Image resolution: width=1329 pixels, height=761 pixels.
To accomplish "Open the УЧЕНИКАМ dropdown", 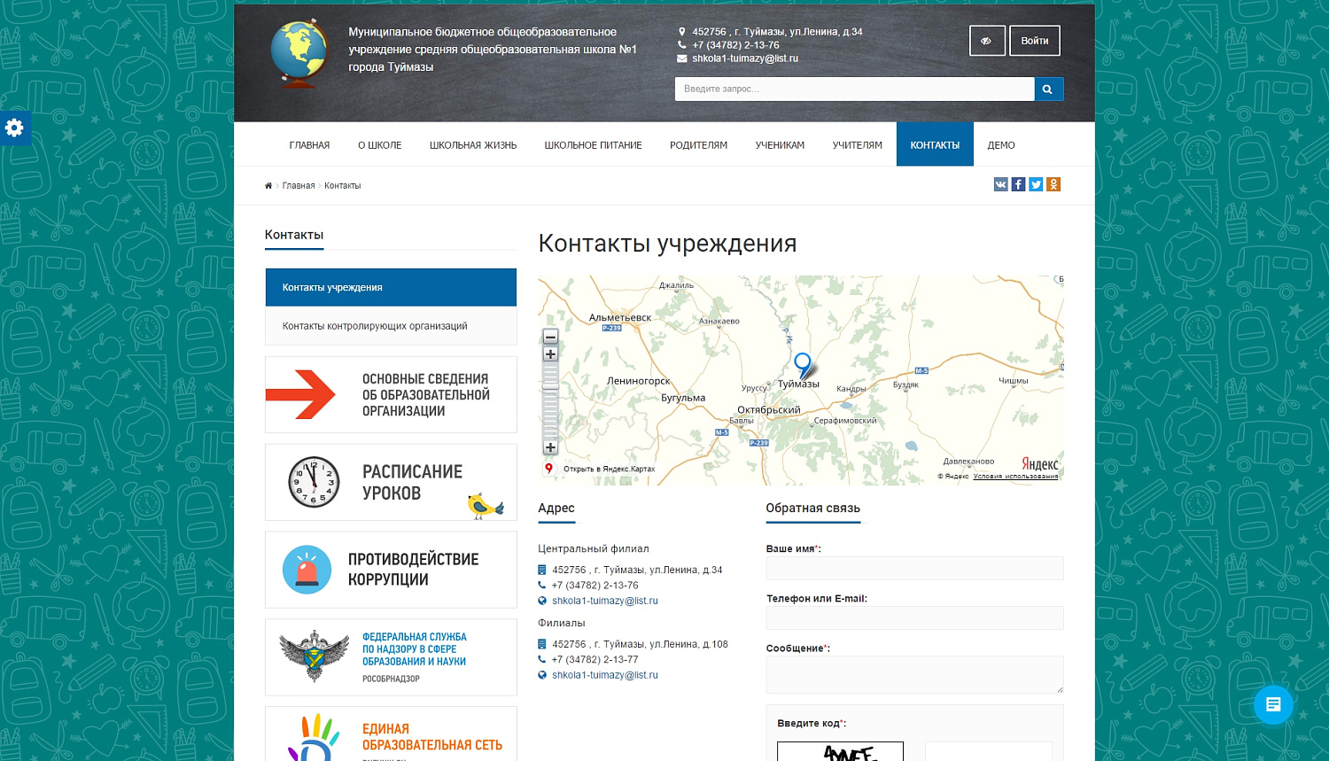I will point(780,144).
